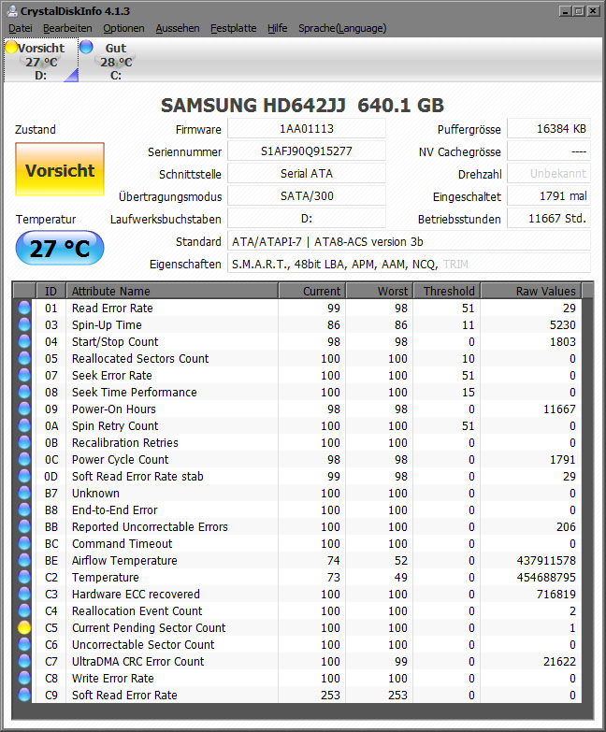Screen dimensions: 606x732
Task: Click the Laufwerksbuchstaben field D:
Action: click(x=306, y=219)
